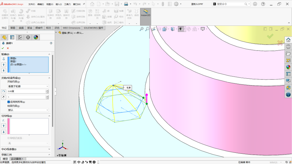This screenshot has width=292, height=164.
Task: Click the 0.00度 angle input field
Action: click(x=26, y=91)
